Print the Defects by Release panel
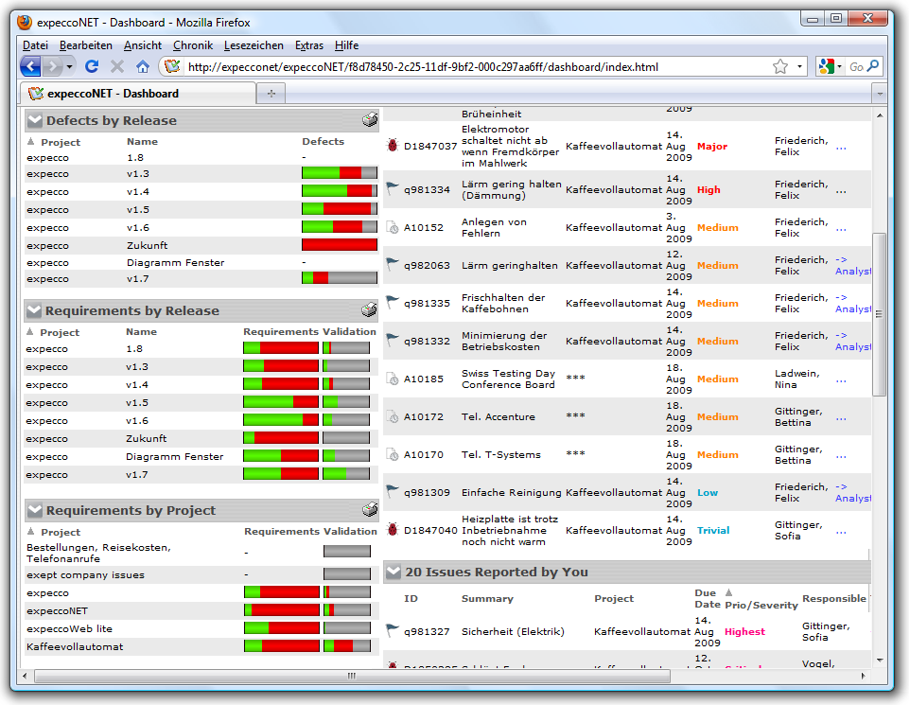Viewport: 910px width, 705px height. pos(370,120)
